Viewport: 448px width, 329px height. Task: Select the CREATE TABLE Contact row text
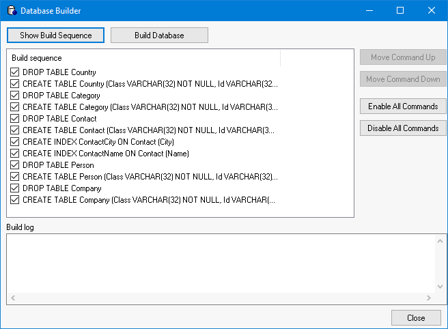click(148, 130)
